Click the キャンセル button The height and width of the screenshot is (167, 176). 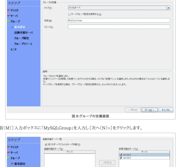[x=166, y=110]
